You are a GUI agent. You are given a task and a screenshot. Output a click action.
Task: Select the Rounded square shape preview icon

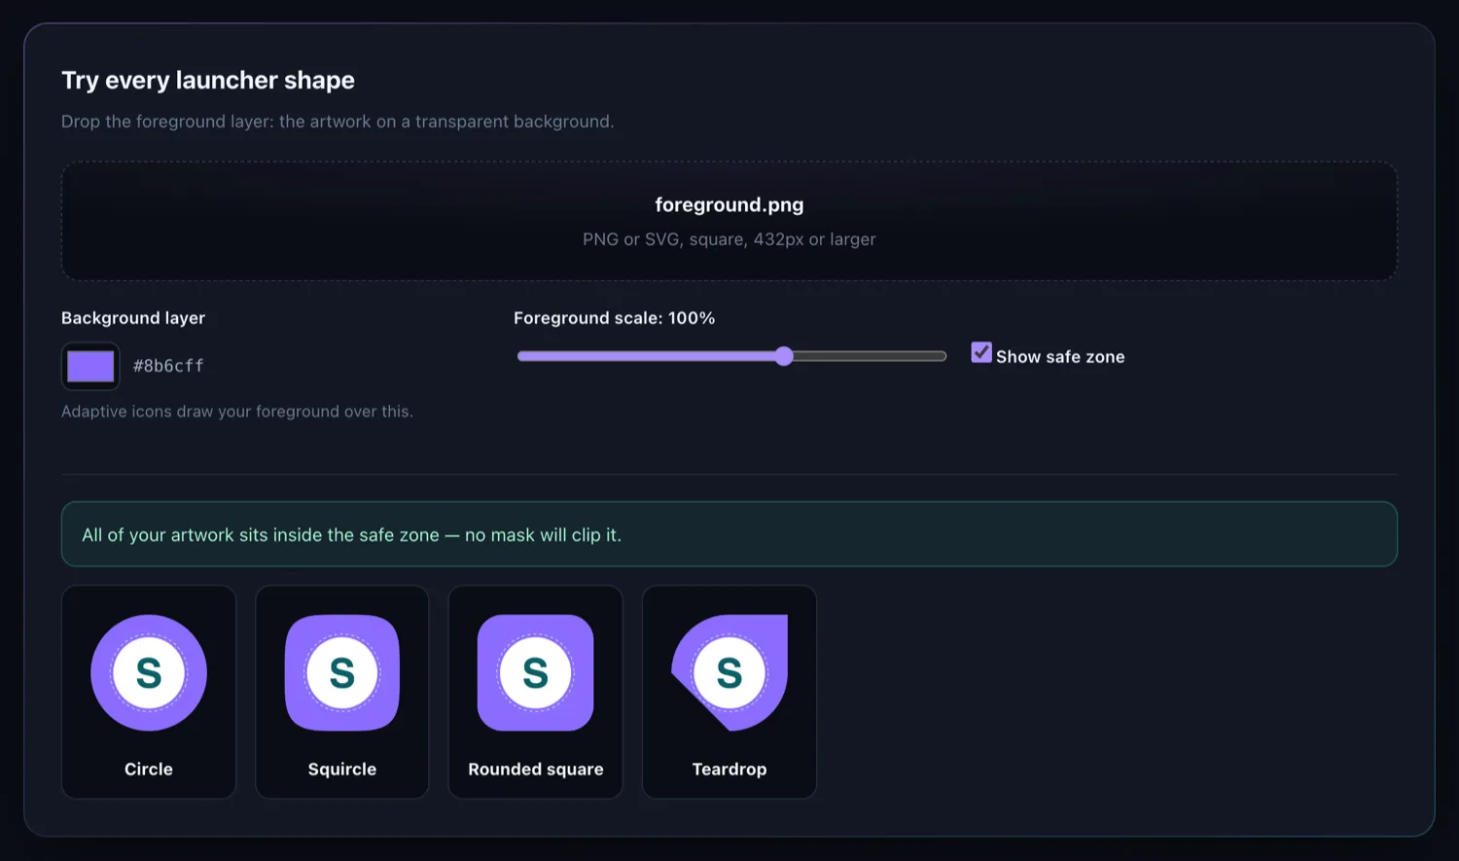tap(536, 672)
